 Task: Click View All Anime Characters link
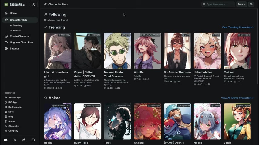(237, 98)
